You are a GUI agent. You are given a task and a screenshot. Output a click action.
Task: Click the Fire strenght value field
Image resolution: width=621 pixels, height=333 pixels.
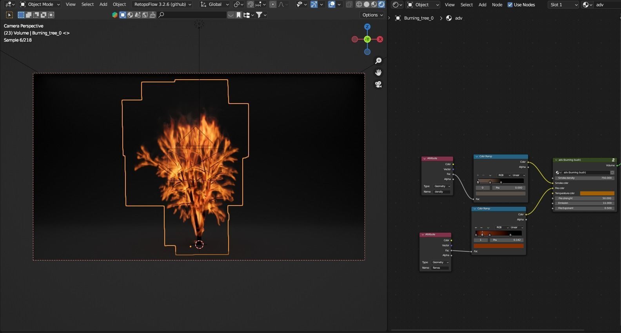(x=584, y=198)
